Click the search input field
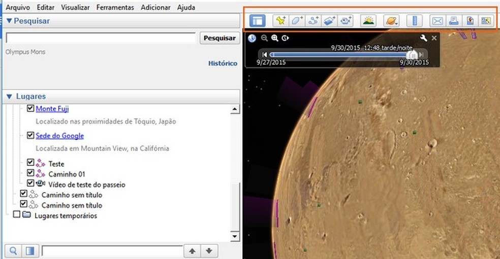The width and height of the screenshot is (500, 259). (x=101, y=38)
